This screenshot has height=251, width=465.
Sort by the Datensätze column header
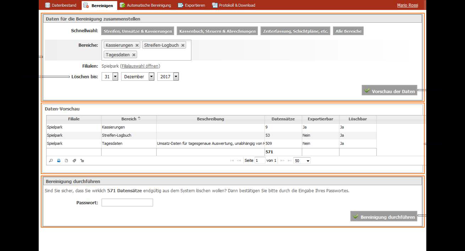[x=283, y=119]
